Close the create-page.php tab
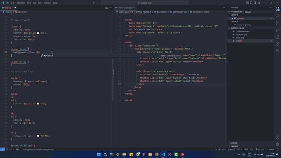 (x=134, y=8)
